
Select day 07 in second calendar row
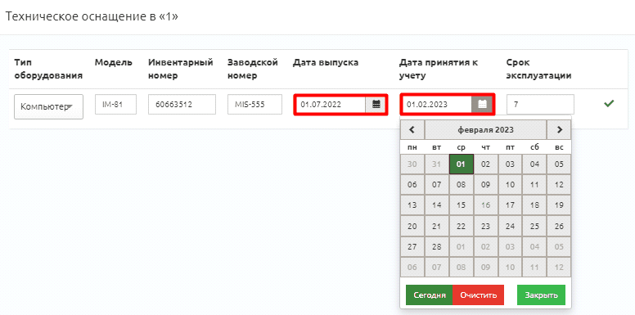pyautogui.click(x=437, y=185)
